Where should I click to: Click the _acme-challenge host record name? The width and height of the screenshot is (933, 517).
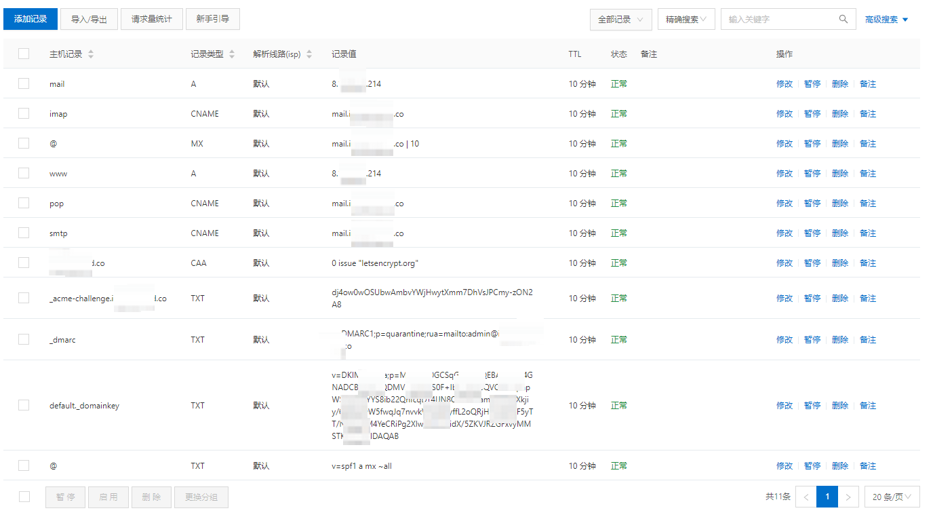pyautogui.click(x=108, y=299)
